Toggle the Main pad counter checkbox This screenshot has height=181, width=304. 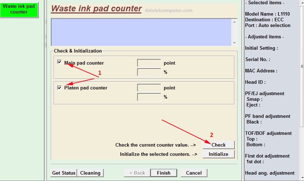point(59,62)
